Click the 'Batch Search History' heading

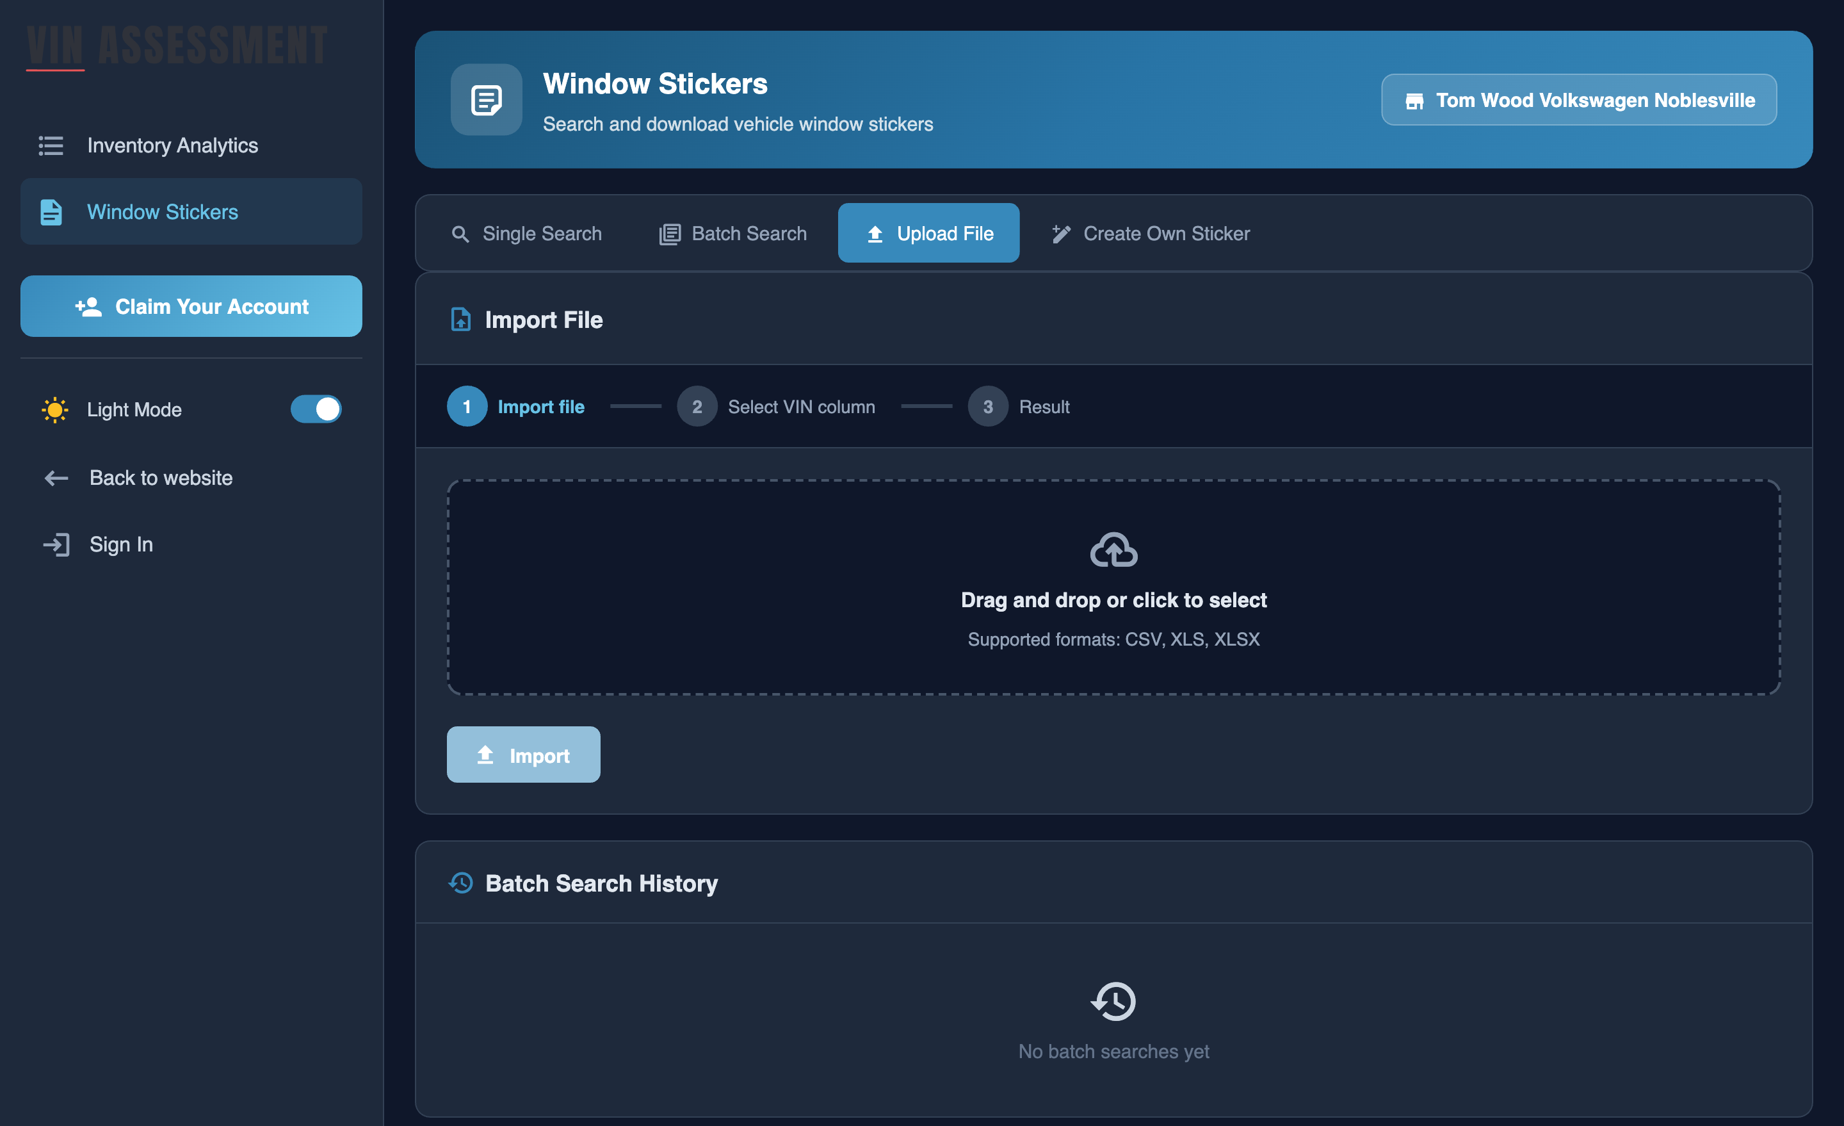tap(602, 883)
